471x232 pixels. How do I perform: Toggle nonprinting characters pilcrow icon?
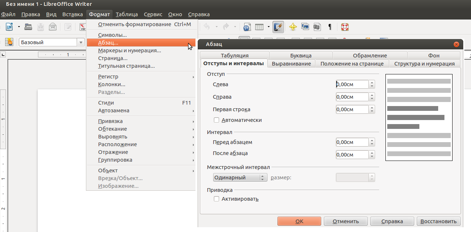click(x=330, y=27)
